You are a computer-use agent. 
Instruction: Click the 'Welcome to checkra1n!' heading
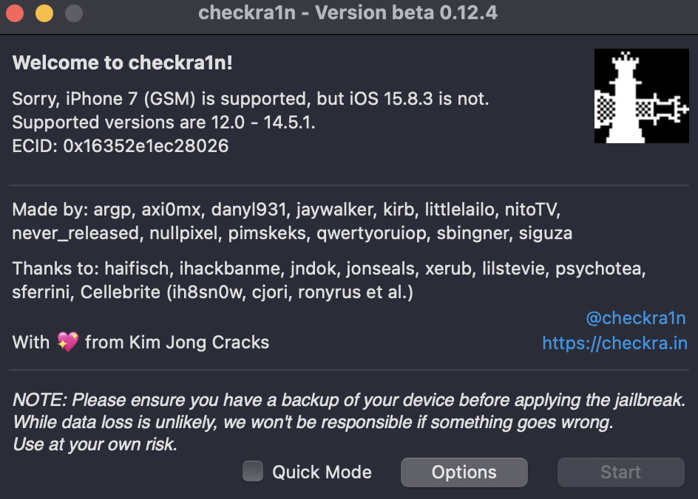[x=123, y=63]
